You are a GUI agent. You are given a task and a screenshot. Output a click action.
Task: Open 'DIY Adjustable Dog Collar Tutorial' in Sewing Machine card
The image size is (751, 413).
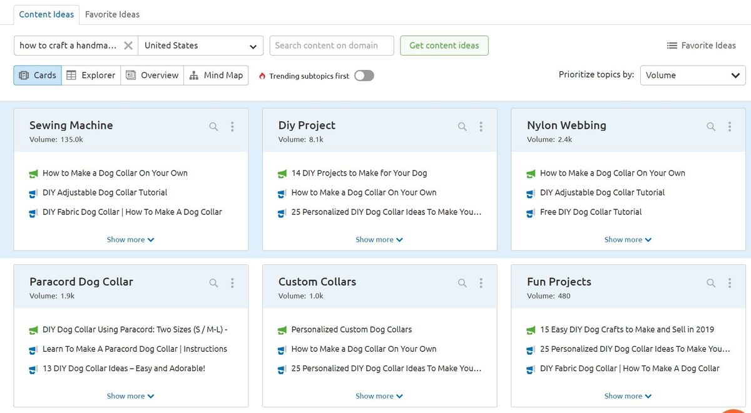(x=105, y=192)
